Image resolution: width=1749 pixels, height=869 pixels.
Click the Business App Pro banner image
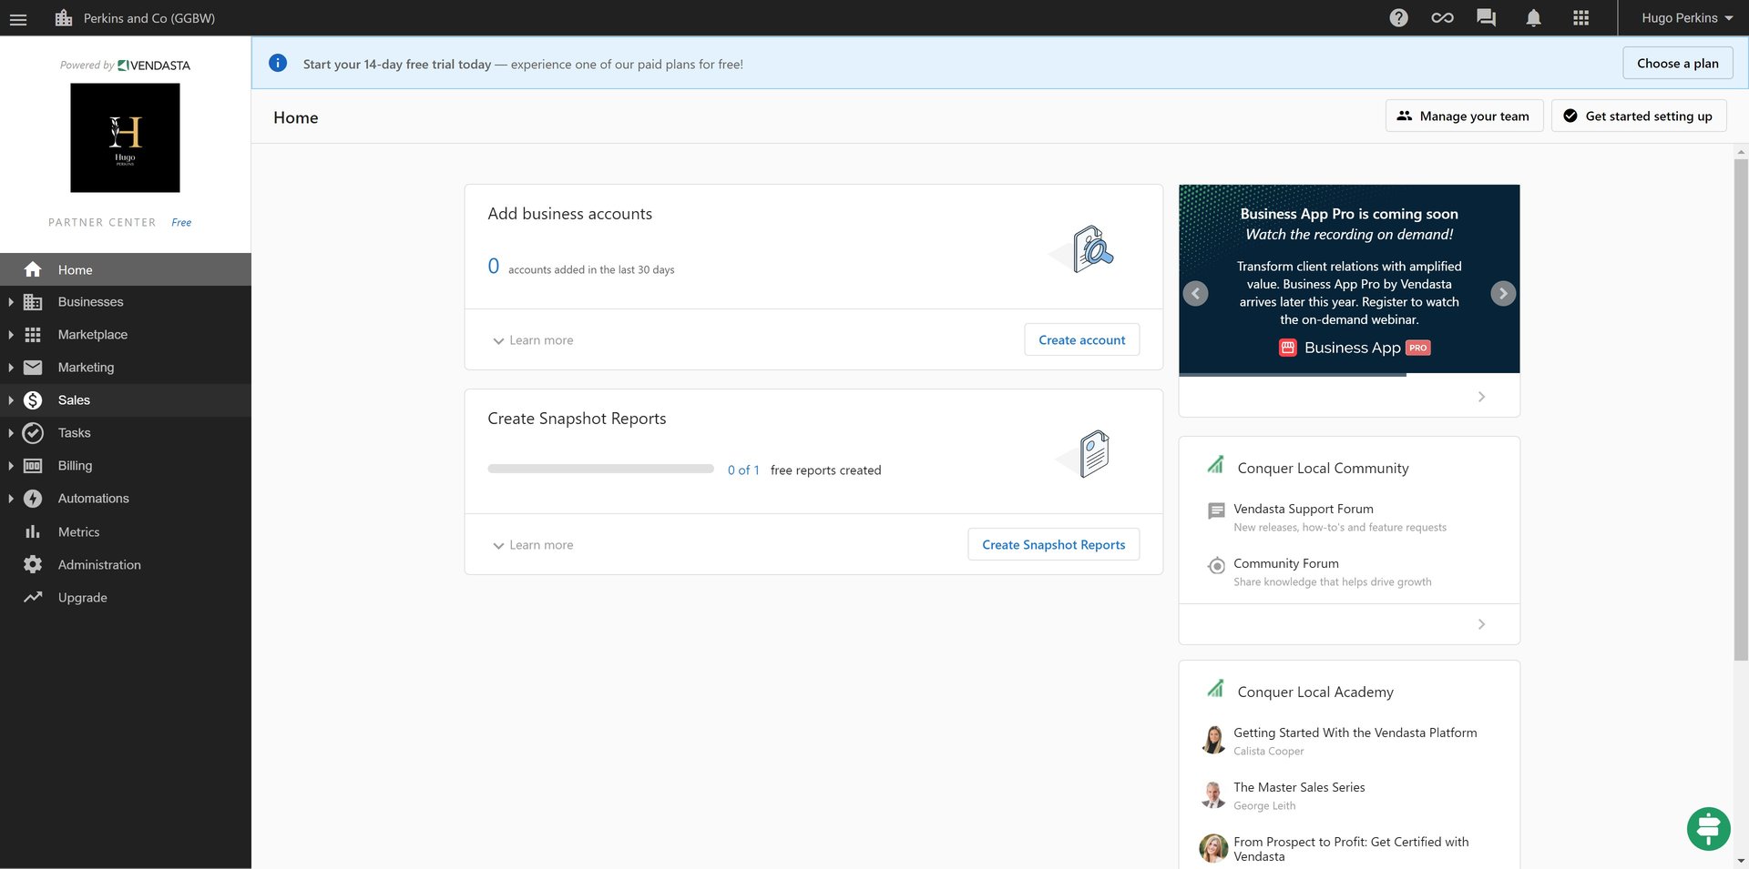(1349, 278)
